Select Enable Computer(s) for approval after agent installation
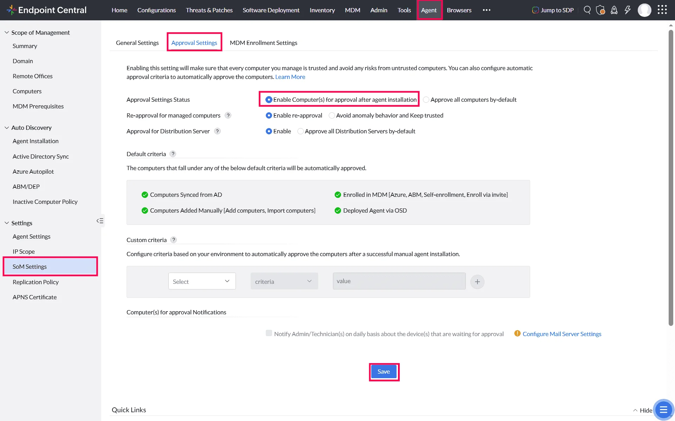The height and width of the screenshot is (421, 675). pos(269,100)
